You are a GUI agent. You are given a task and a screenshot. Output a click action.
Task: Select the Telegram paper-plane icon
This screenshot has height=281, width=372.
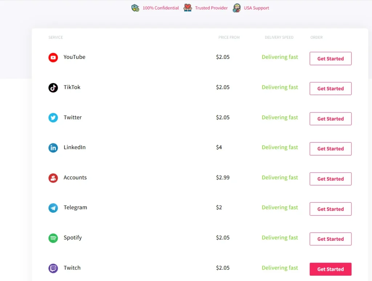[x=53, y=208]
